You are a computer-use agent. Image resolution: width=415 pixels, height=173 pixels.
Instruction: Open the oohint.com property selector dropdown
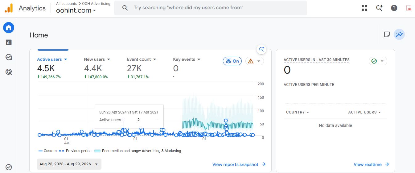pyautogui.click(x=76, y=10)
